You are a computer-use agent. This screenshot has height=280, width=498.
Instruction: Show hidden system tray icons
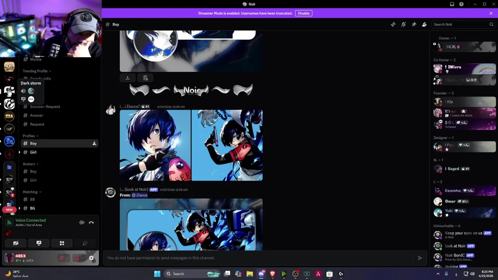[x=438, y=274]
